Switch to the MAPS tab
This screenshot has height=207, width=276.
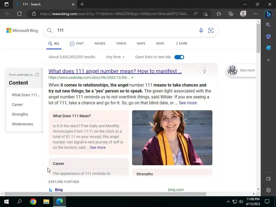click(x=141, y=43)
